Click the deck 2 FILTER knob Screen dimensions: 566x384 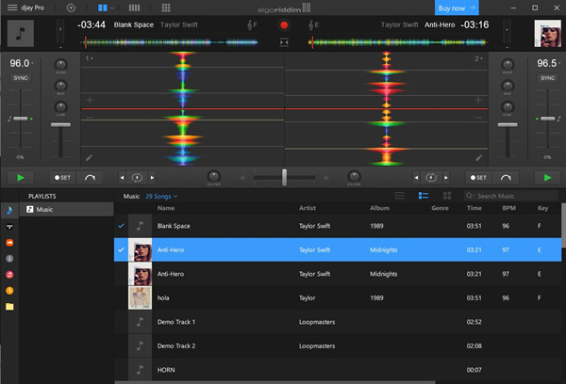[354, 176]
